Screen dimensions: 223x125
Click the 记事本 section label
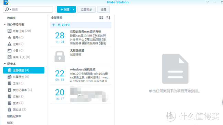click(11, 64)
